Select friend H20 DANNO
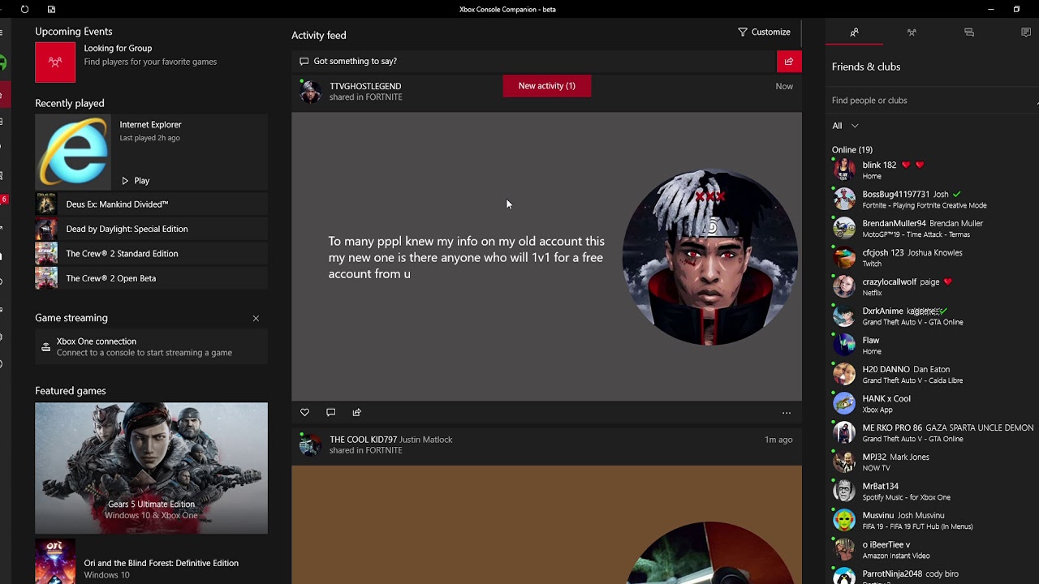 pyautogui.click(x=932, y=375)
